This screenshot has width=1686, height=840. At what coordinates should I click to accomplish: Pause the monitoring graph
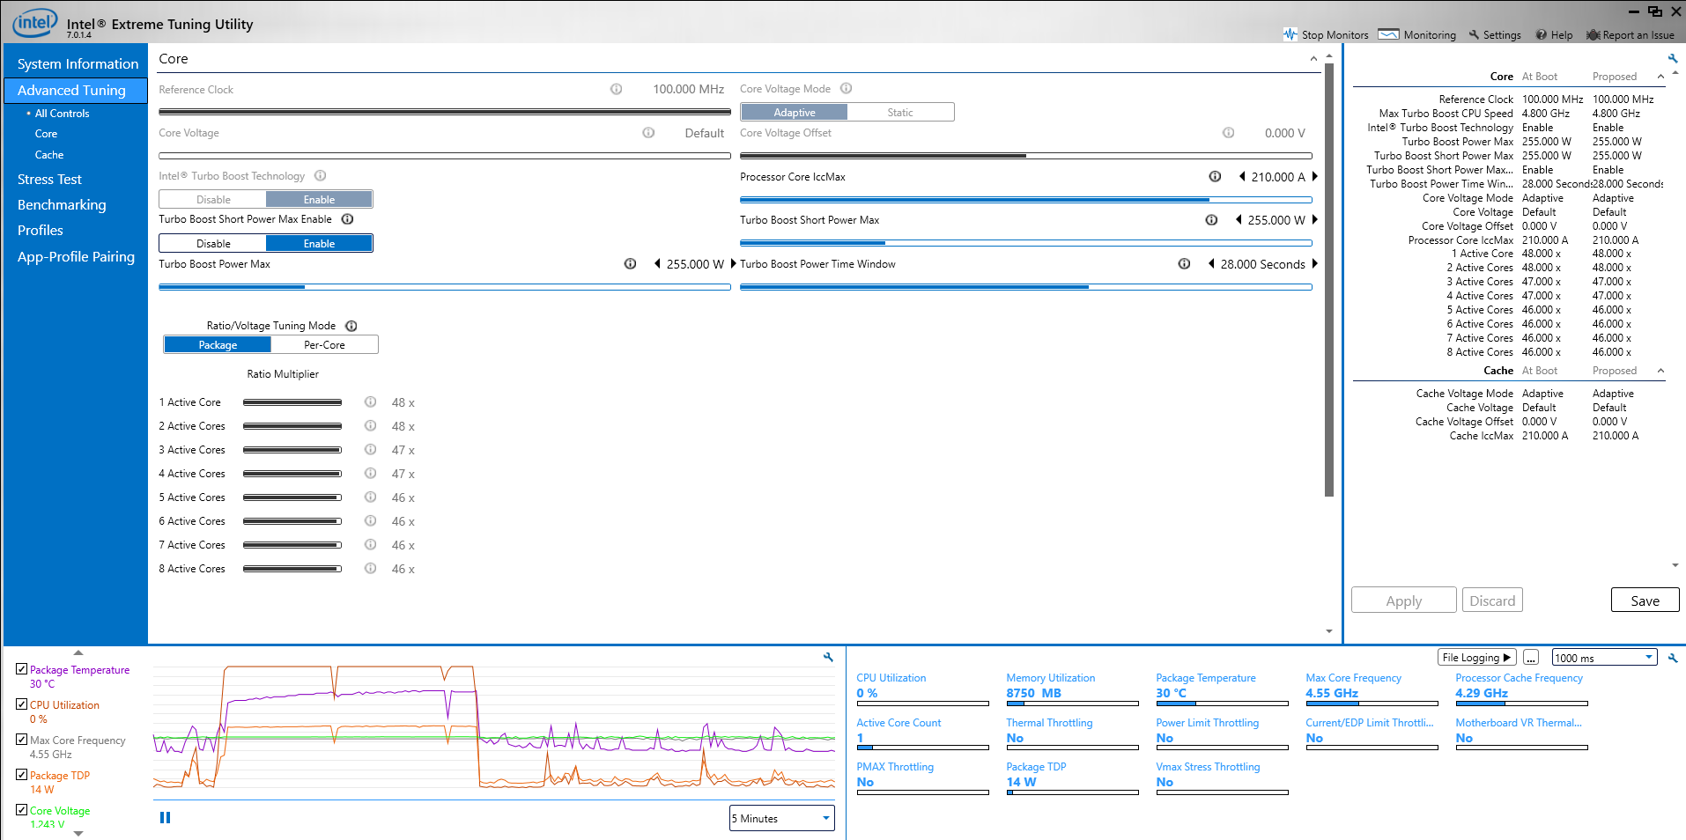click(165, 818)
